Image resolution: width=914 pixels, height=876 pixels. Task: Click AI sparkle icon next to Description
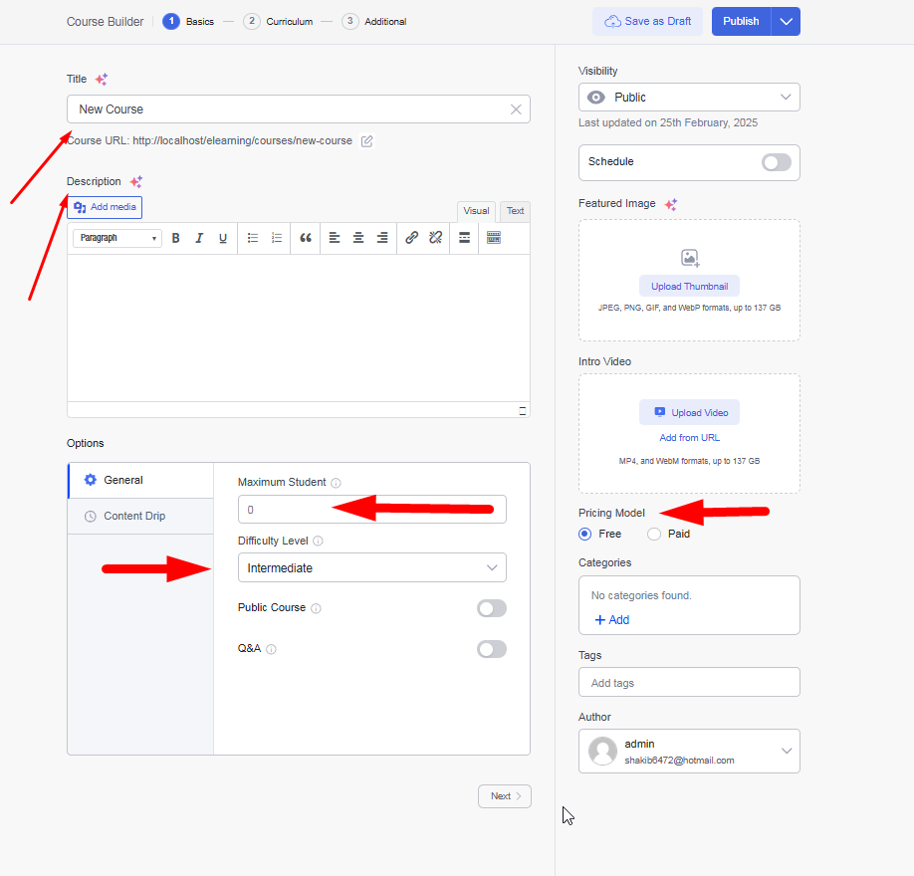point(136,182)
